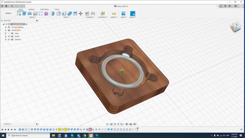Open the Measure tool icon
Screen dimensions: 245x138
click(x=114, y=14)
